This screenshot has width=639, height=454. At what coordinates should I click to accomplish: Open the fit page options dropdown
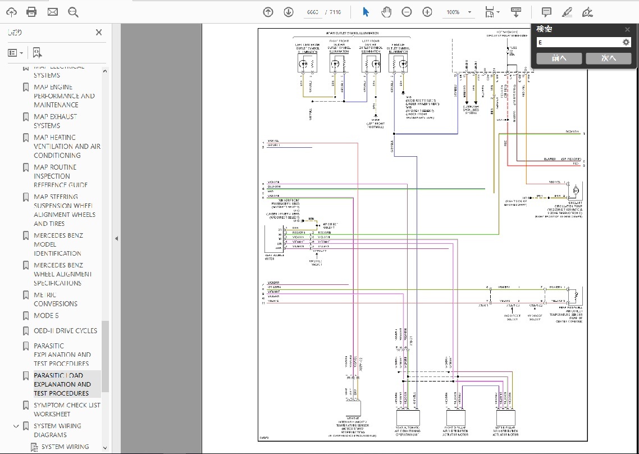pyautogui.click(x=492, y=12)
